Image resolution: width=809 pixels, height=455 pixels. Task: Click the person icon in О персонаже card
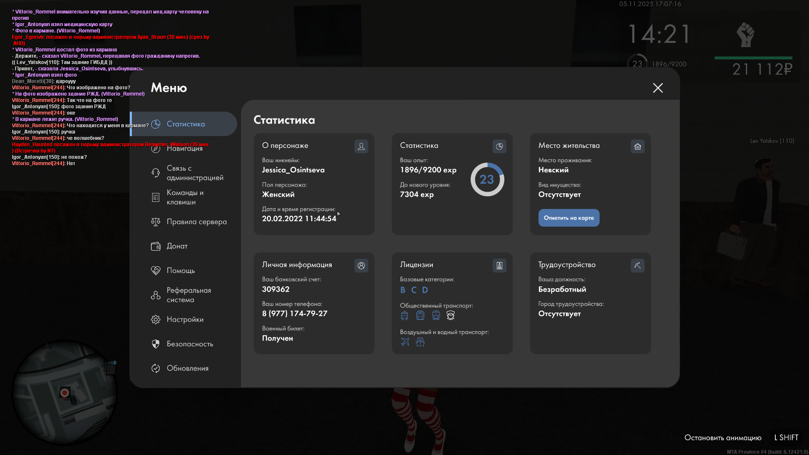tap(361, 146)
